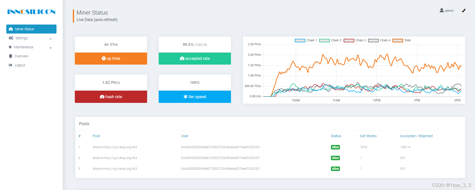The width and height of the screenshot is (475, 190).
Task: Click the Status column header
Action: point(336,136)
